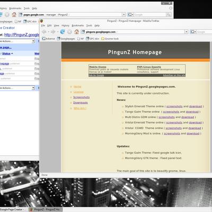This screenshot has height=212, width=212.
Task: Open Help menu in back Firefox window
Action: pos(34,8)
